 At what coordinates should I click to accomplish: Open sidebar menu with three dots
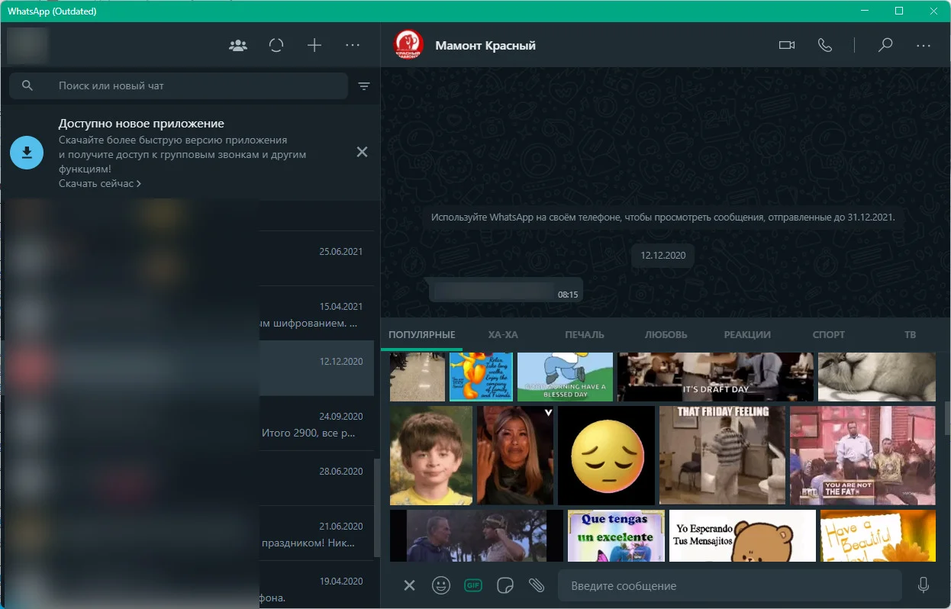(x=352, y=46)
